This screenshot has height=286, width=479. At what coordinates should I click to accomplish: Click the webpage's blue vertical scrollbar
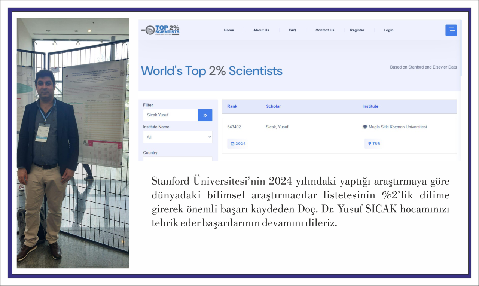point(461,48)
